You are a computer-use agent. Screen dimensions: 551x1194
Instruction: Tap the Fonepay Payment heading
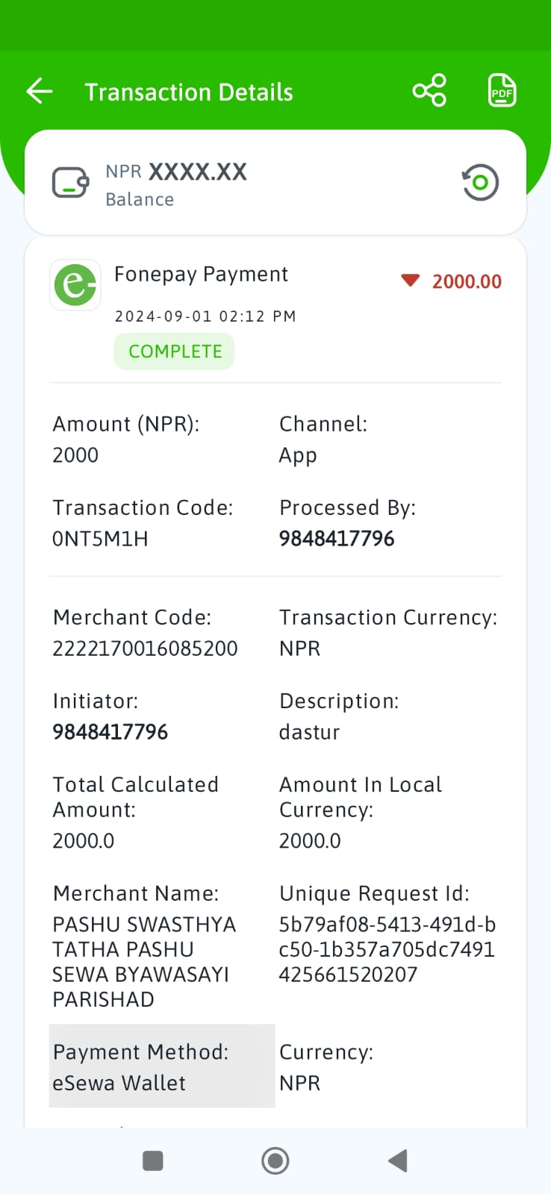coord(201,275)
